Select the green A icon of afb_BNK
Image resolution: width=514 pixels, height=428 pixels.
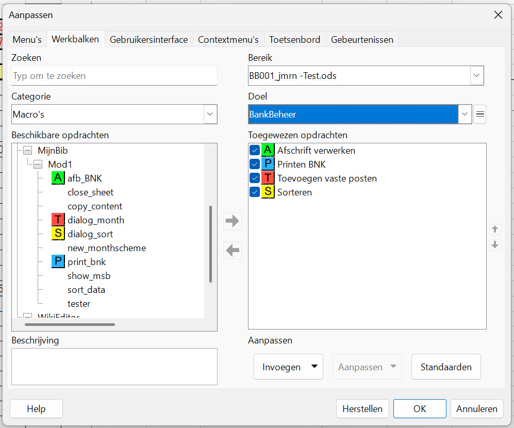pyautogui.click(x=58, y=178)
